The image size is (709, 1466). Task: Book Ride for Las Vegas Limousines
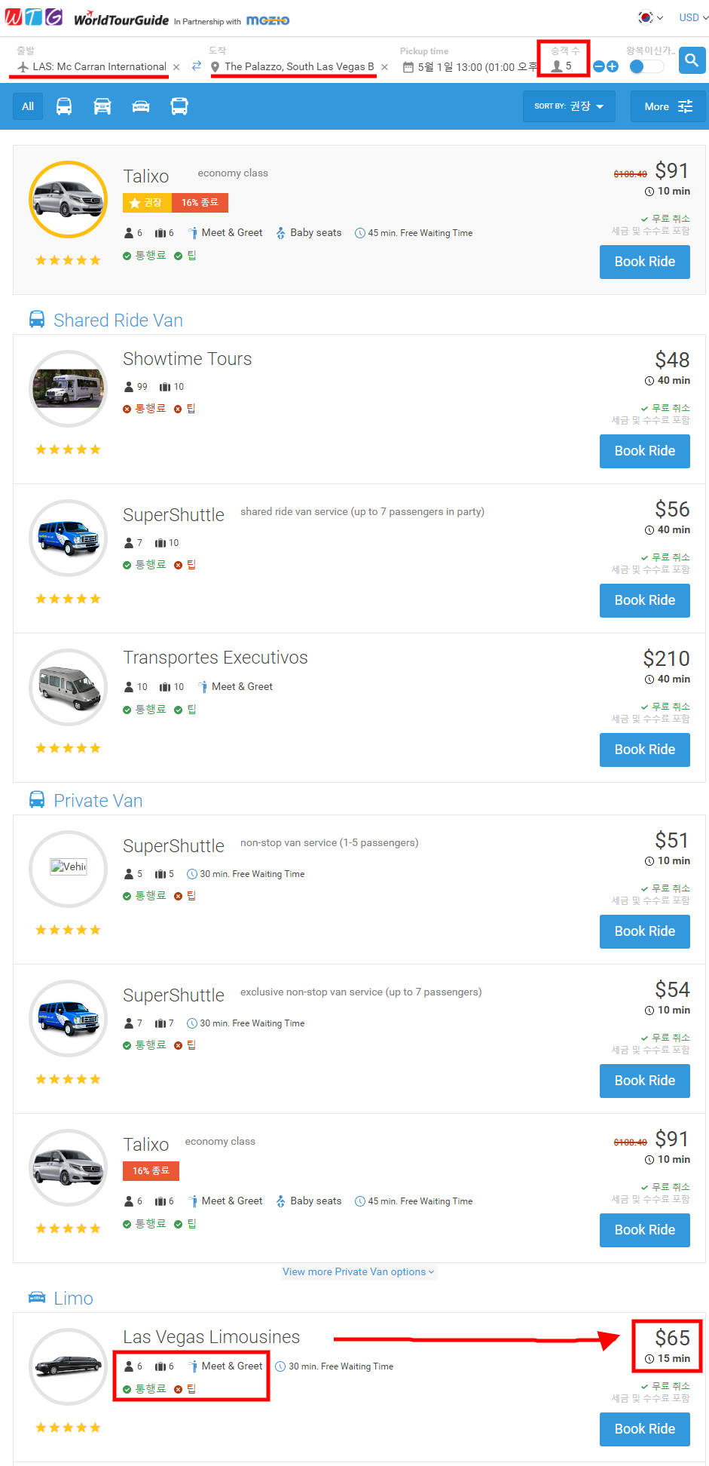[645, 1429]
